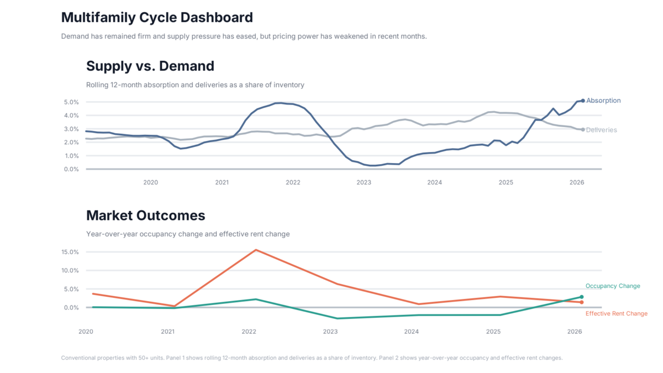Click the teal Occupancy Change endpoint dot

pos(581,297)
